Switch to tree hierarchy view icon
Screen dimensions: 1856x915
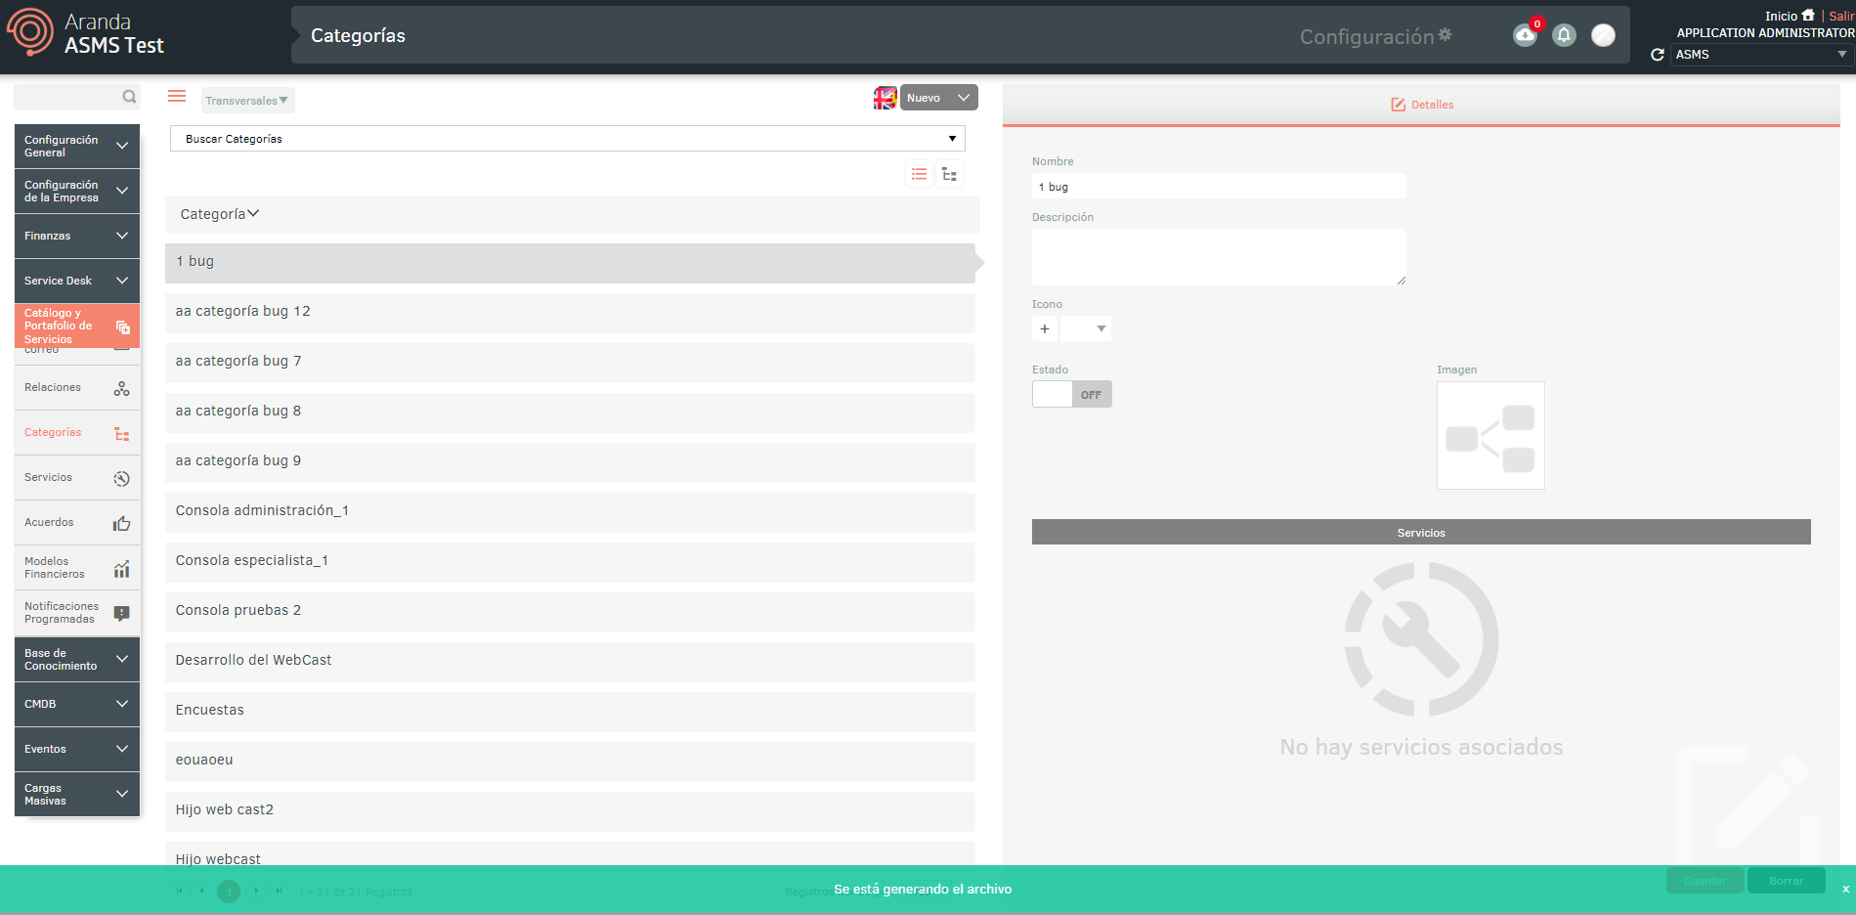[949, 174]
